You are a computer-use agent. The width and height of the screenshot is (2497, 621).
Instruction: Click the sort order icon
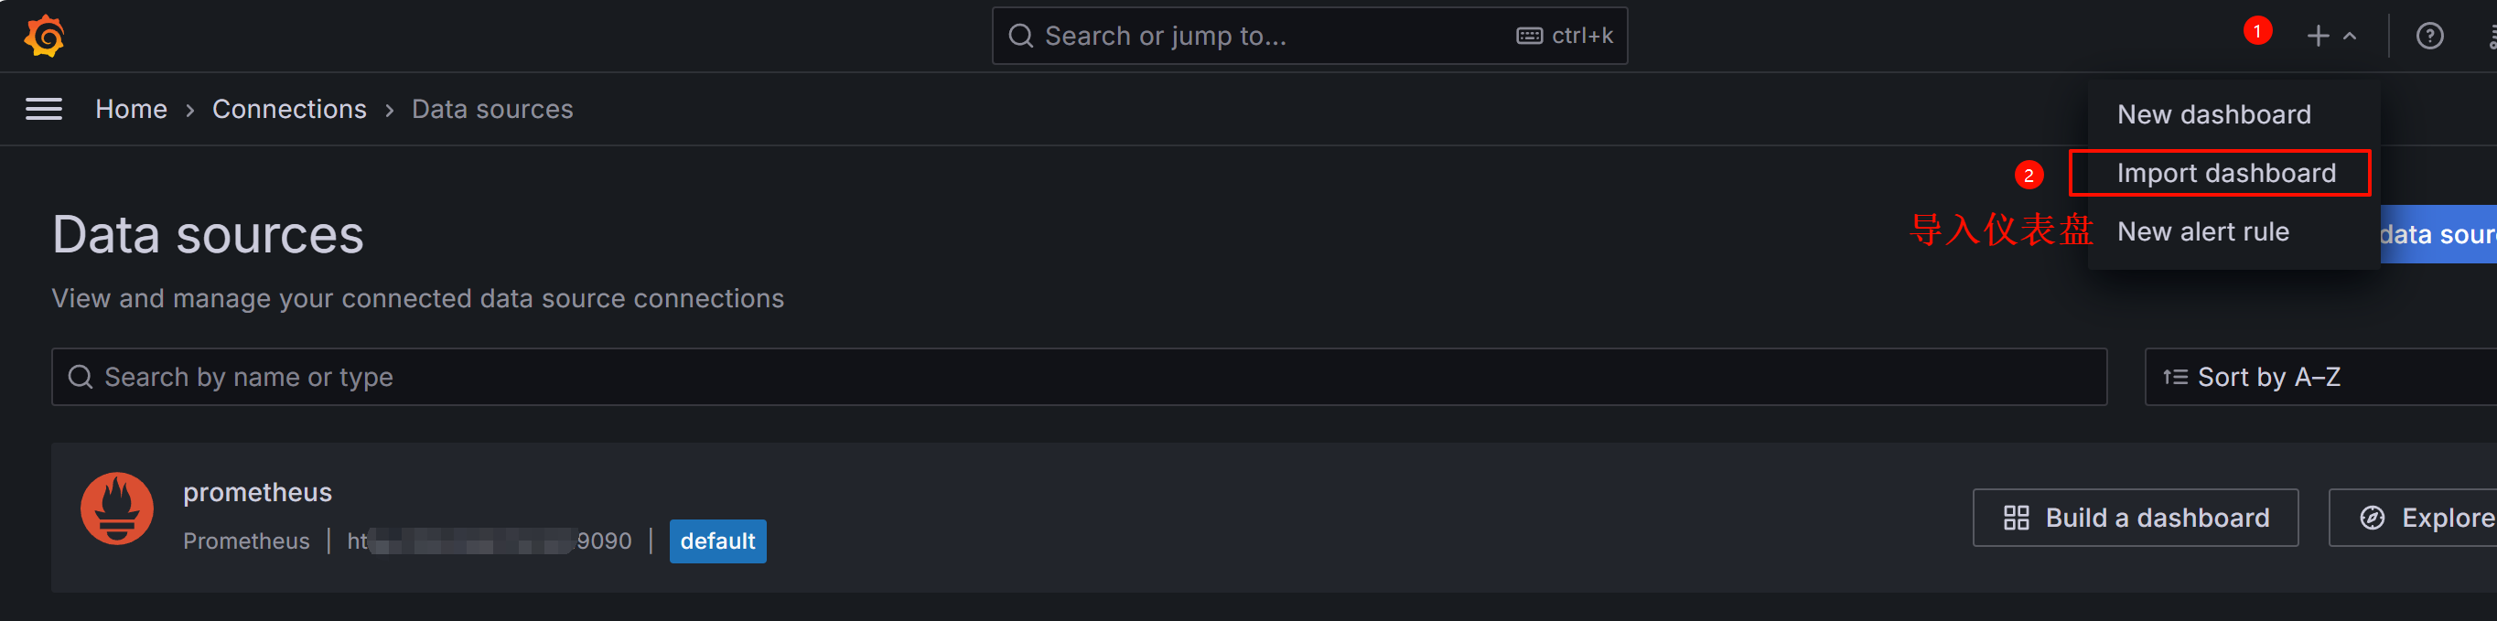pyautogui.click(x=2175, y=378)
